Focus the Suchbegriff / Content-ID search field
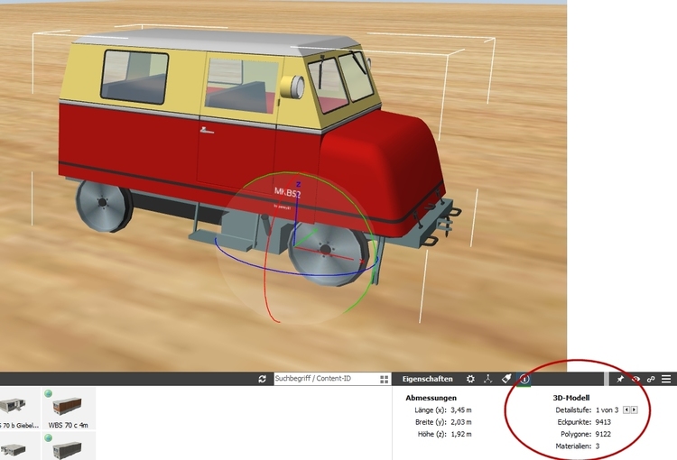The height and width of the screenshot is (460, 677). click(326, 379)
